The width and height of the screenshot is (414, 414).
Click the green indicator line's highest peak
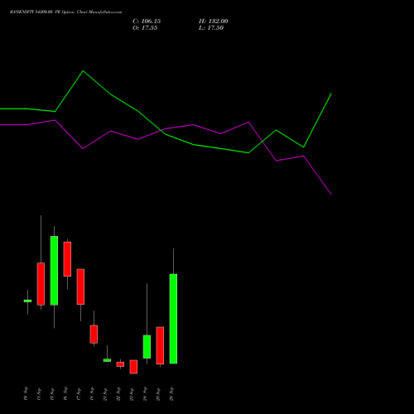(83, 71)
